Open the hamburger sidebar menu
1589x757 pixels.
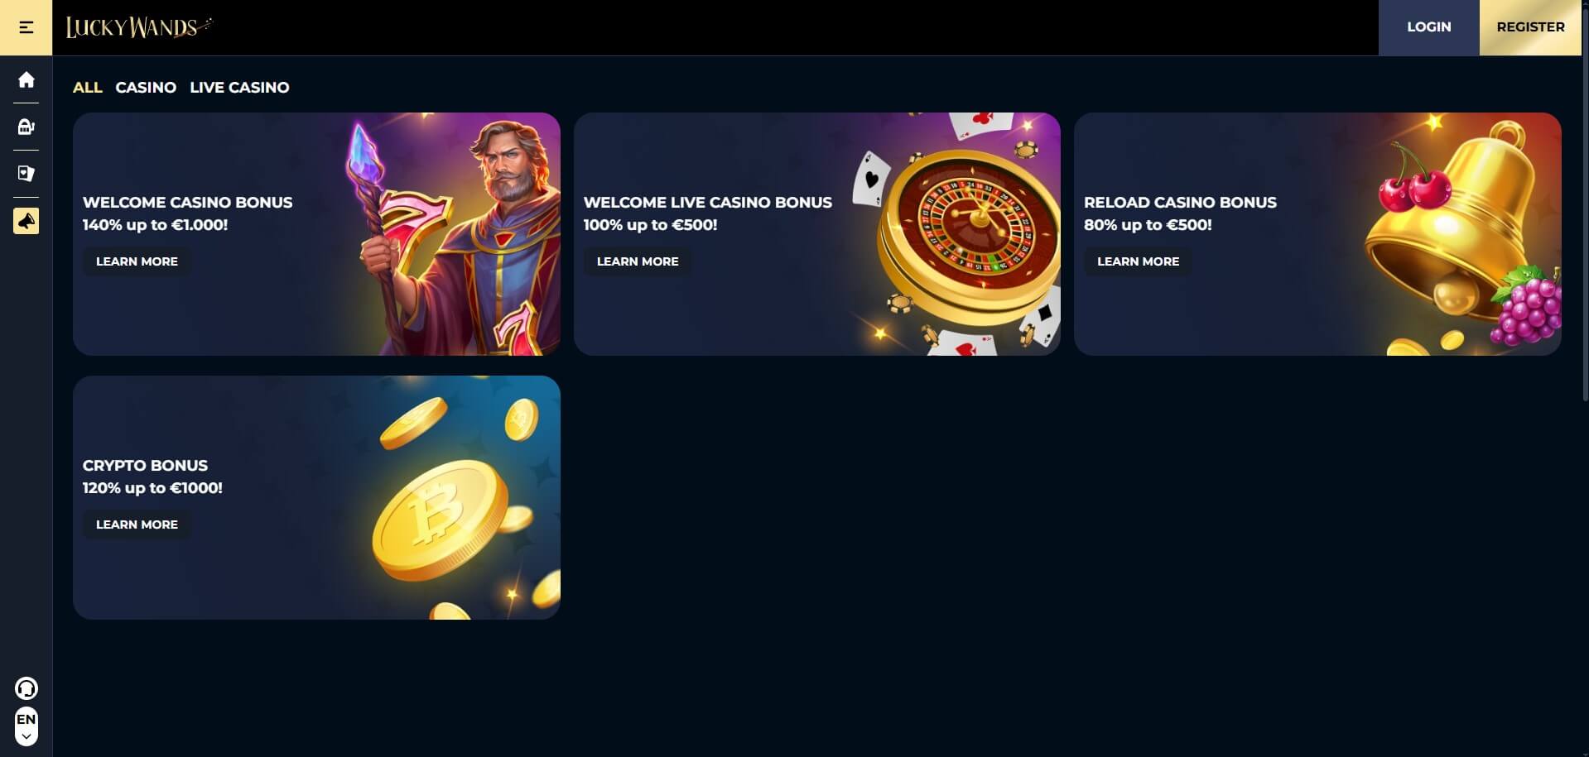[x=26, y=27]
